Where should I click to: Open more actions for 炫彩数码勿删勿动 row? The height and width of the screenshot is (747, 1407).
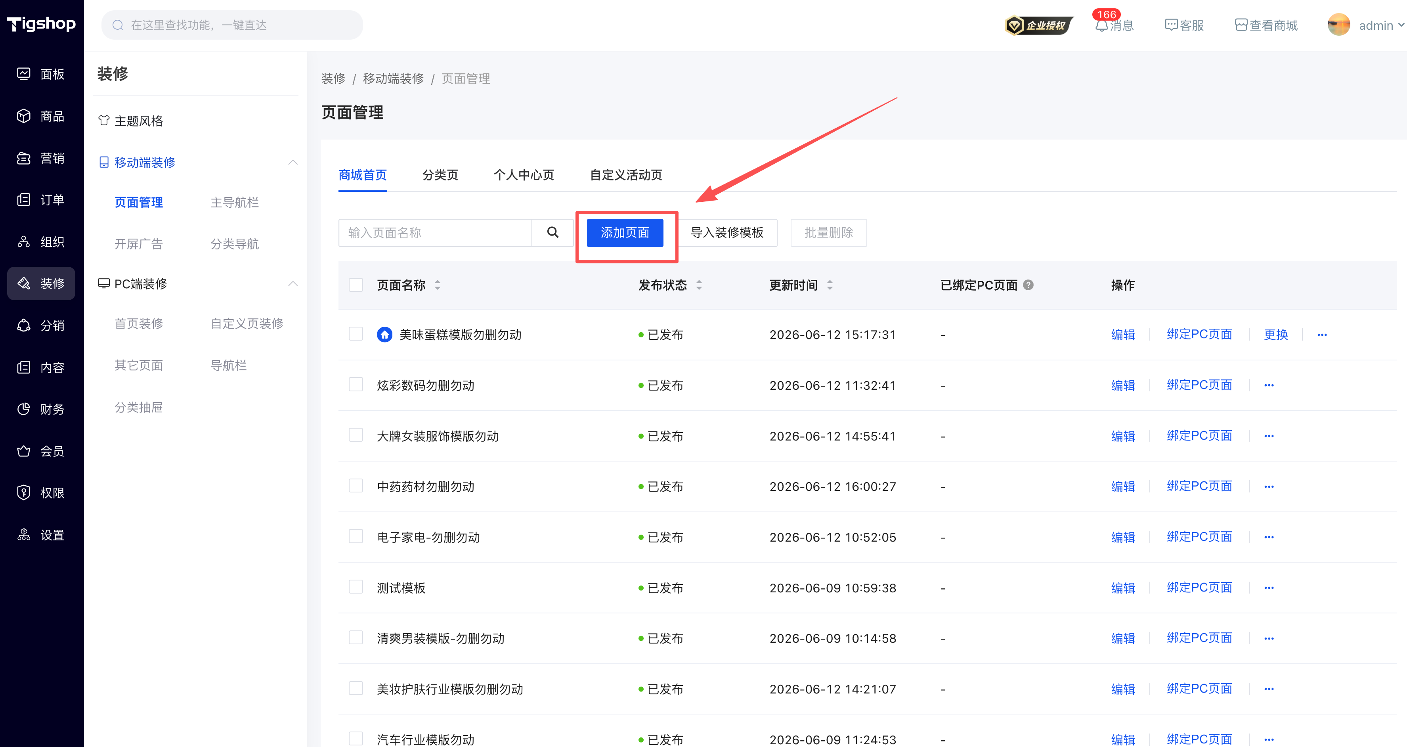coord(1269,385)
